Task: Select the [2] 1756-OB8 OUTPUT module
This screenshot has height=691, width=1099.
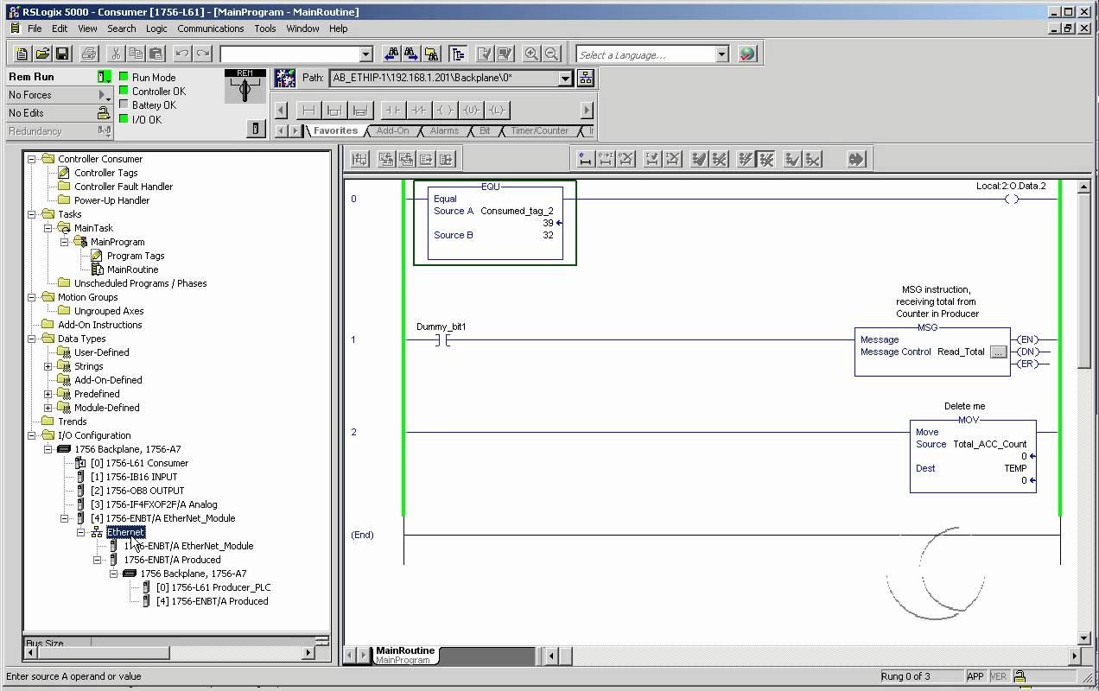Action: pyautogui.click(x=137, y=491)
